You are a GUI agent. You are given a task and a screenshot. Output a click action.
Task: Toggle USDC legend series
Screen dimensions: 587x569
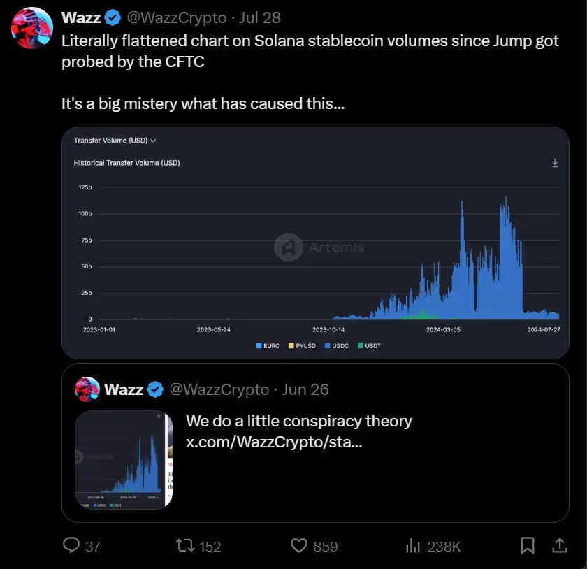pos(336,345)
